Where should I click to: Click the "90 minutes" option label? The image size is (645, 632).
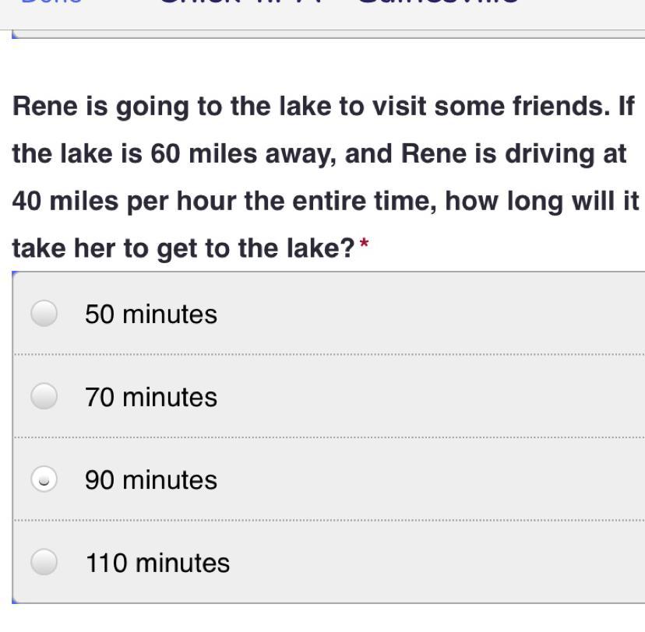(151, 480)
